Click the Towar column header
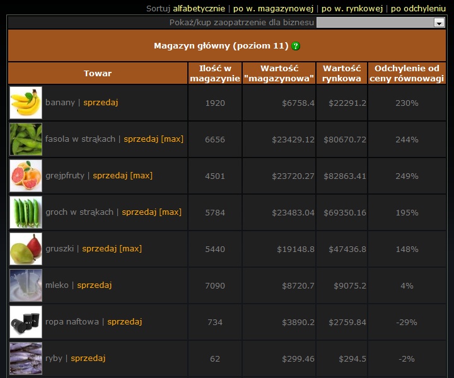This screenshot has height=378, width=454. point(98,73)
